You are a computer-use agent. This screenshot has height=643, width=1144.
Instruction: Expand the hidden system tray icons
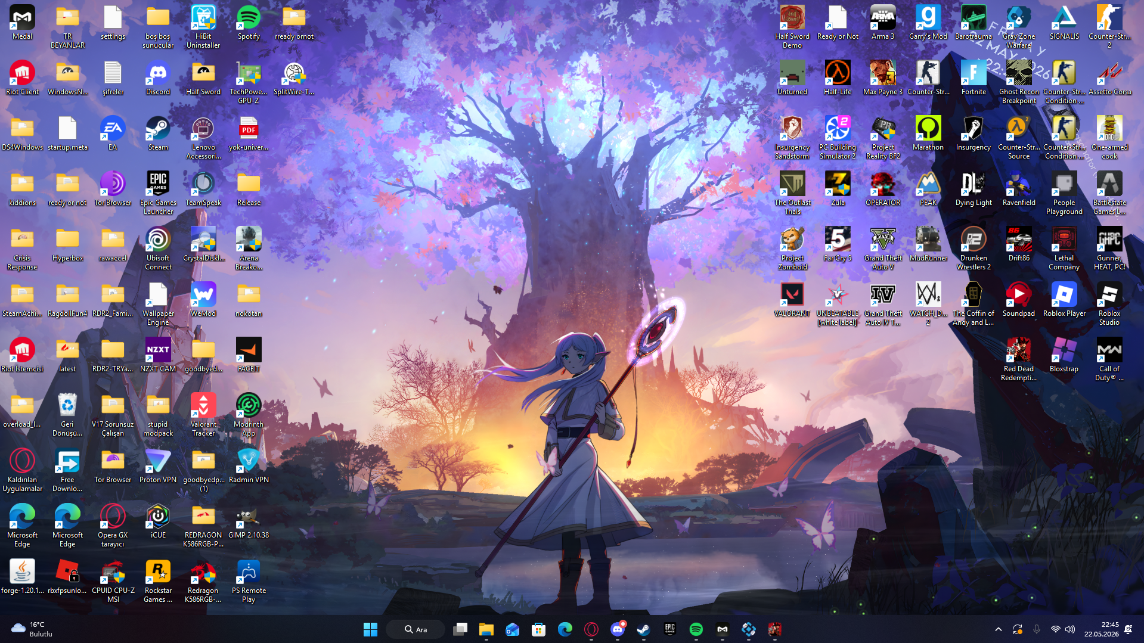point(999,629)
